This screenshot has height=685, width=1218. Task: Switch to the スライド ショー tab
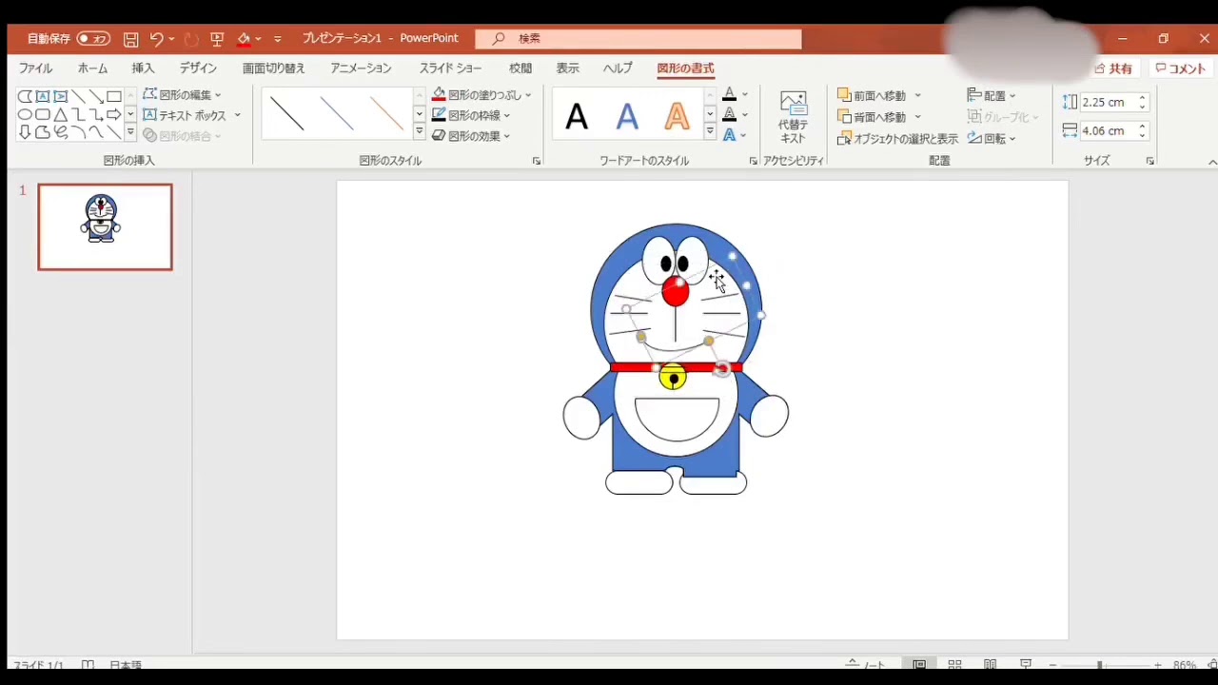(450, 68)
